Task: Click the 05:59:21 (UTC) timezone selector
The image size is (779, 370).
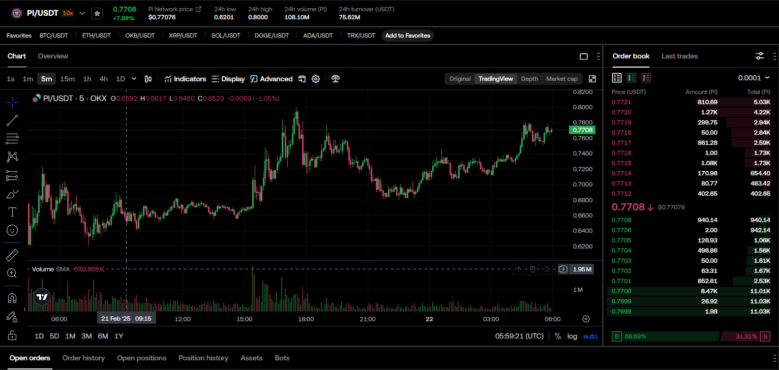Action: (x=519, y=336)
